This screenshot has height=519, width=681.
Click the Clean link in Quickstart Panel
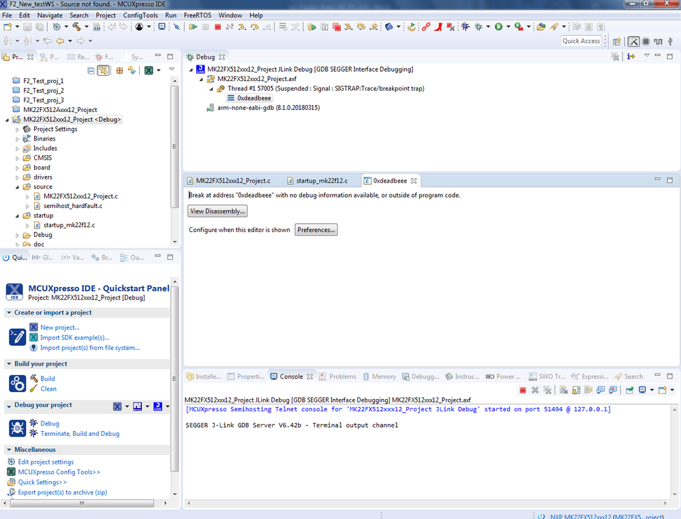coord(48,389)
